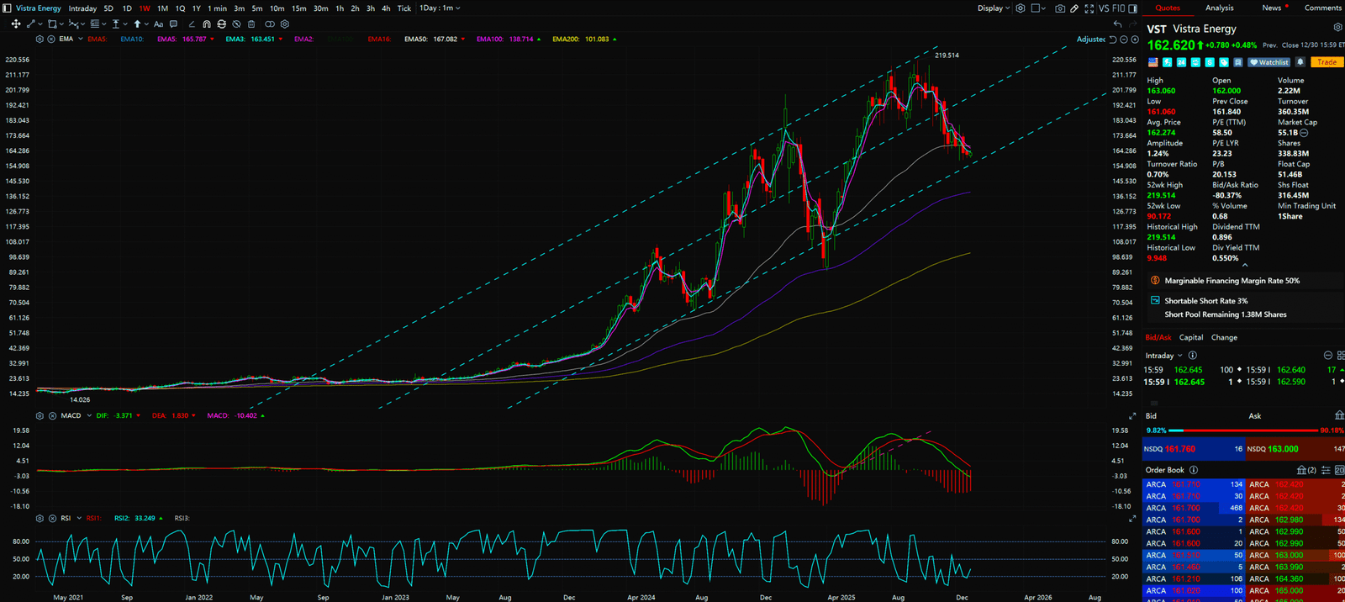Enter fullscreen chart mode
Viewport: 1345px width, 602px height.
tap(1089, 8)
